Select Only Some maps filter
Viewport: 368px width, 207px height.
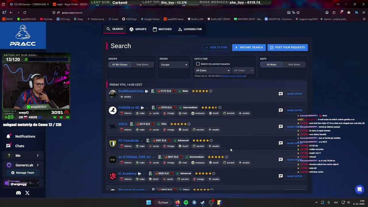coord(294,64)
